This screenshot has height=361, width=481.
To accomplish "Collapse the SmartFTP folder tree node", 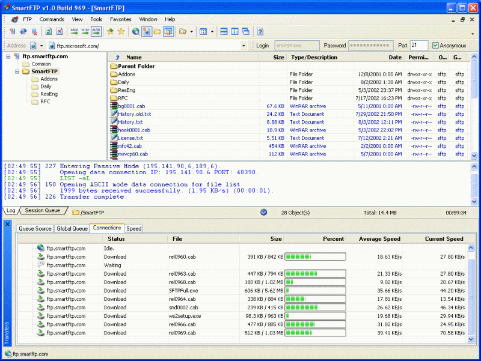I will point(17,71).
